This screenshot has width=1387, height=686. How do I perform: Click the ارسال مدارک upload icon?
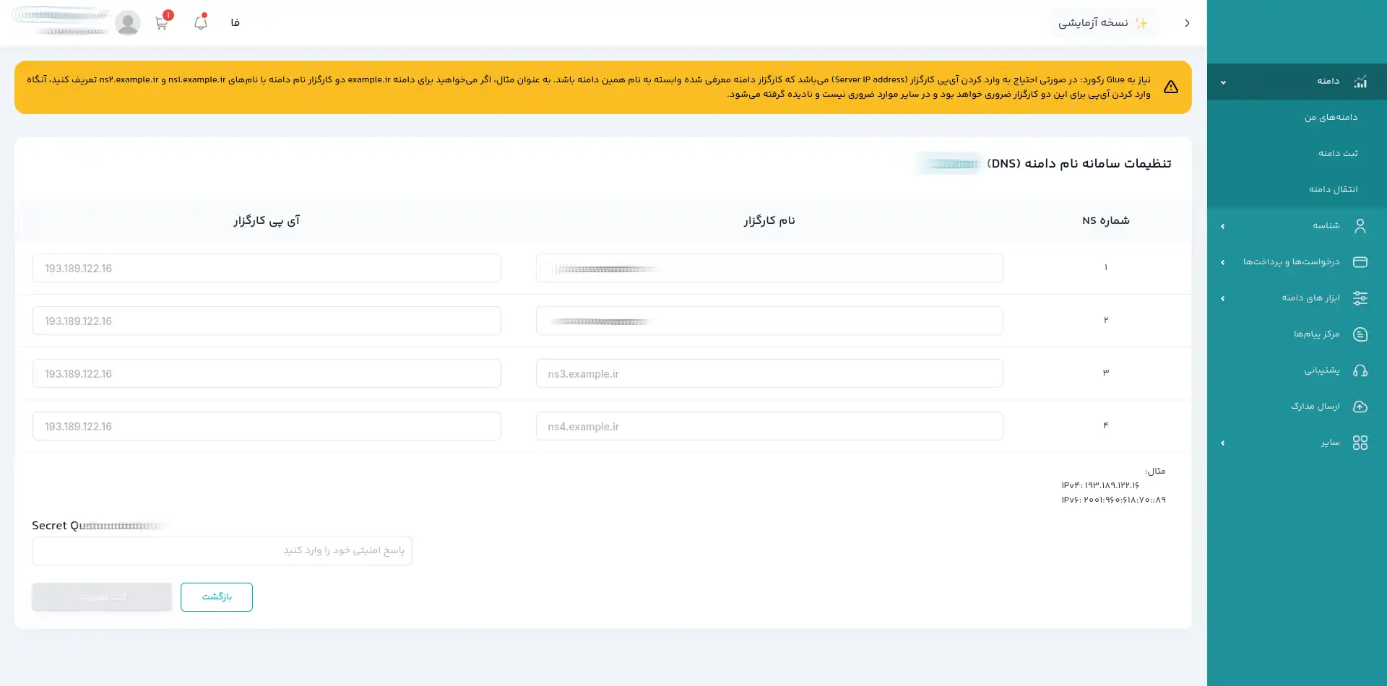1360,407
